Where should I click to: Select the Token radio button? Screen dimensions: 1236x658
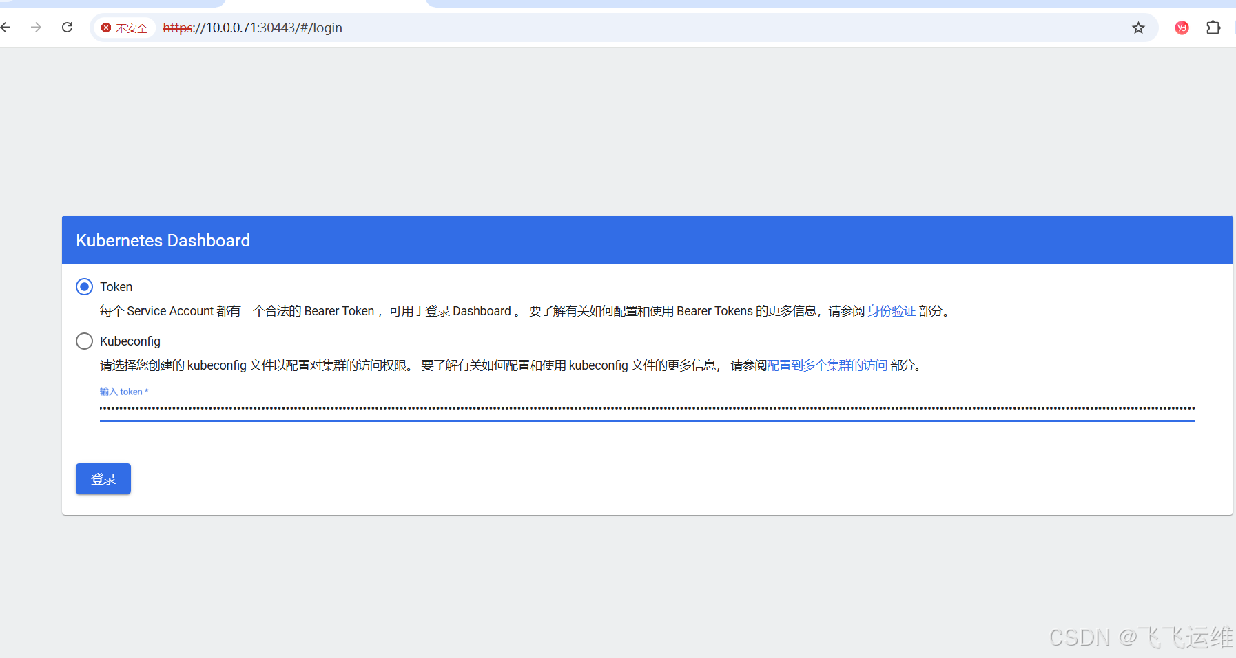tap(84, 287)
